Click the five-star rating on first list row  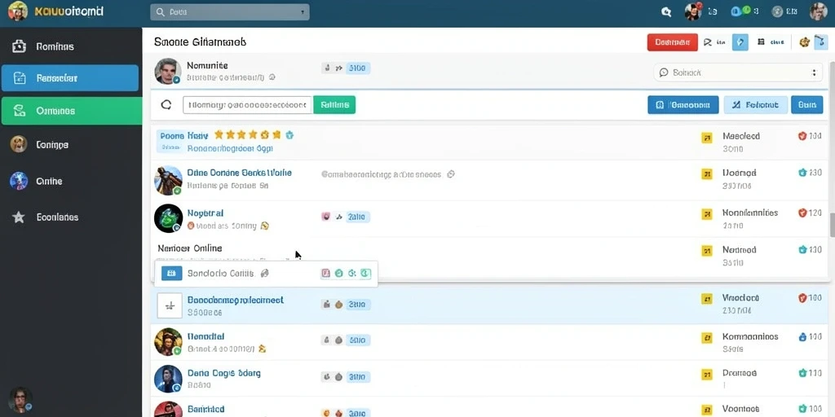pyautogui.click(x=248, y=135)
